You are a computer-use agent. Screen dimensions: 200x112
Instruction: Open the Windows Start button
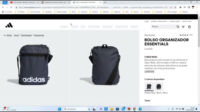[x=59, y=109]
